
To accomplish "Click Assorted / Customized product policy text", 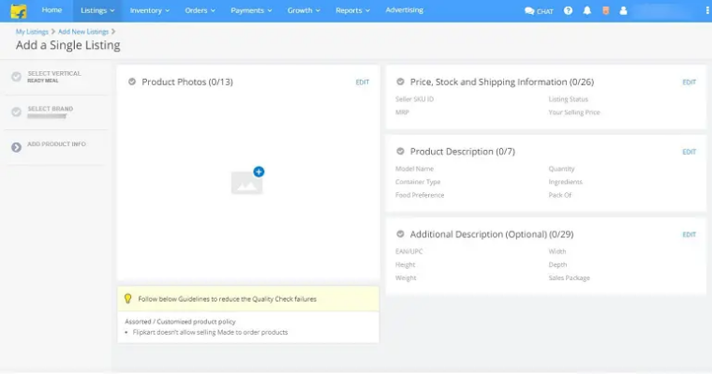I will pos(180,322).
